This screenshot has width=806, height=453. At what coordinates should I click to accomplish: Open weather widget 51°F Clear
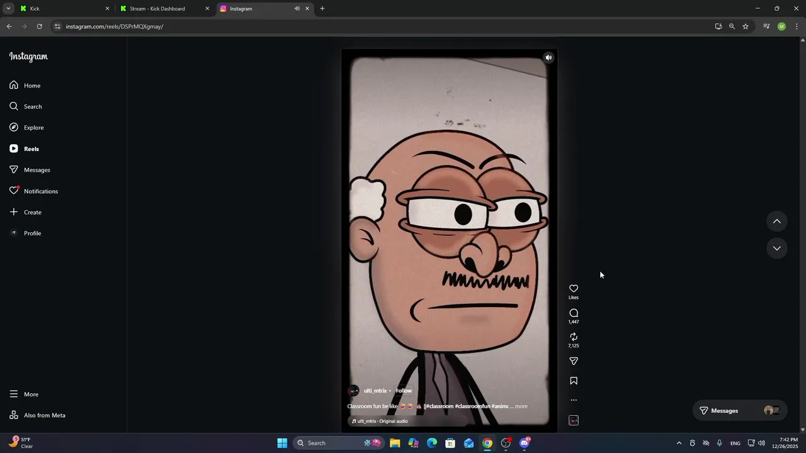[20, 443]
